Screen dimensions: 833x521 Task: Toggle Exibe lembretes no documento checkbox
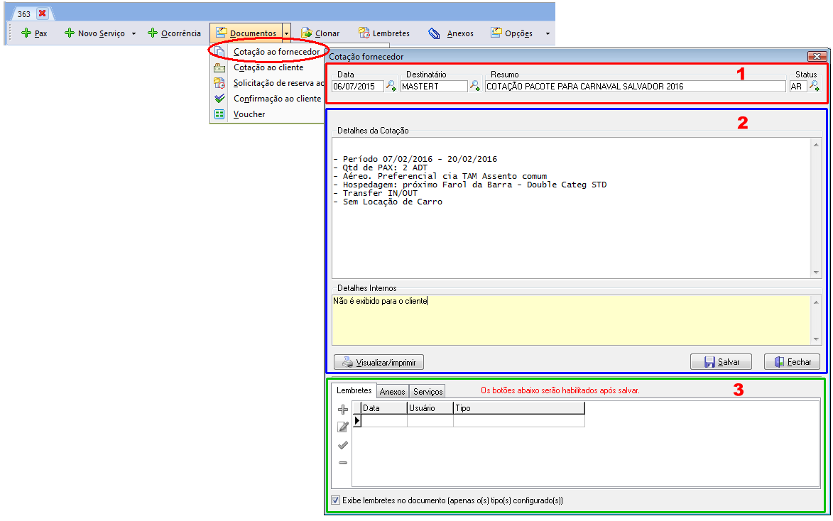click(x=336, y=500)
